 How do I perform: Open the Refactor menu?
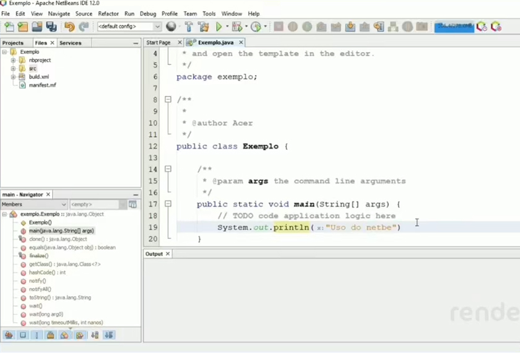click(x=108, y=14)
